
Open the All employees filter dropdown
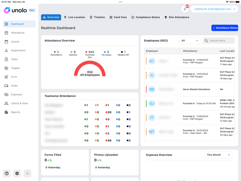point(190,41)
